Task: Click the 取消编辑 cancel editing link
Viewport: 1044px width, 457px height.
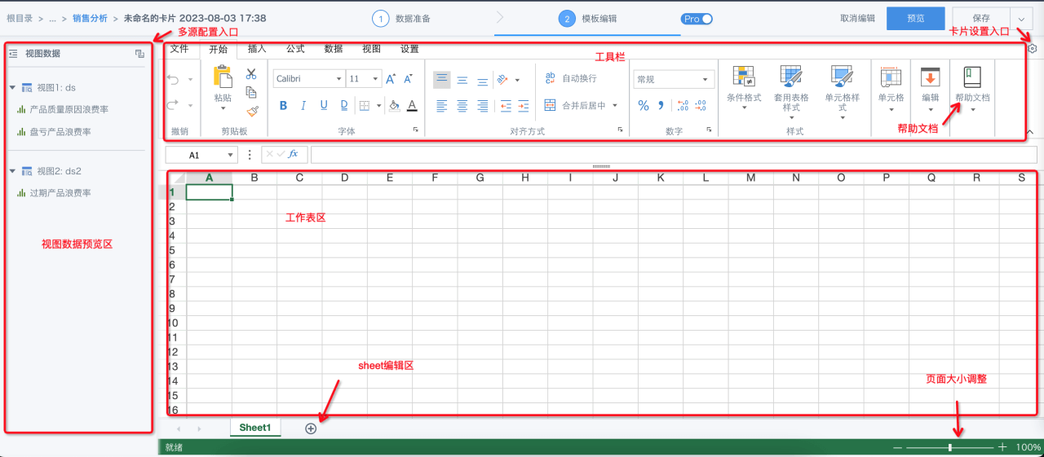Action: pyautogui.click(x=857, y=18)
